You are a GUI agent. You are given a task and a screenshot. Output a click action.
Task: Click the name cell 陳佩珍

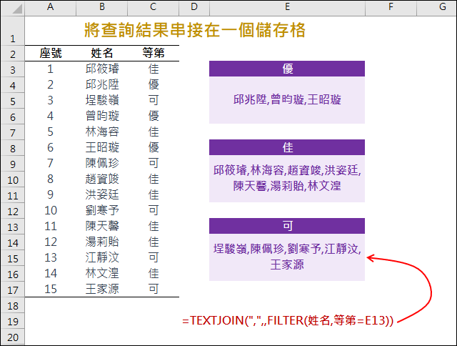[101, 164]
